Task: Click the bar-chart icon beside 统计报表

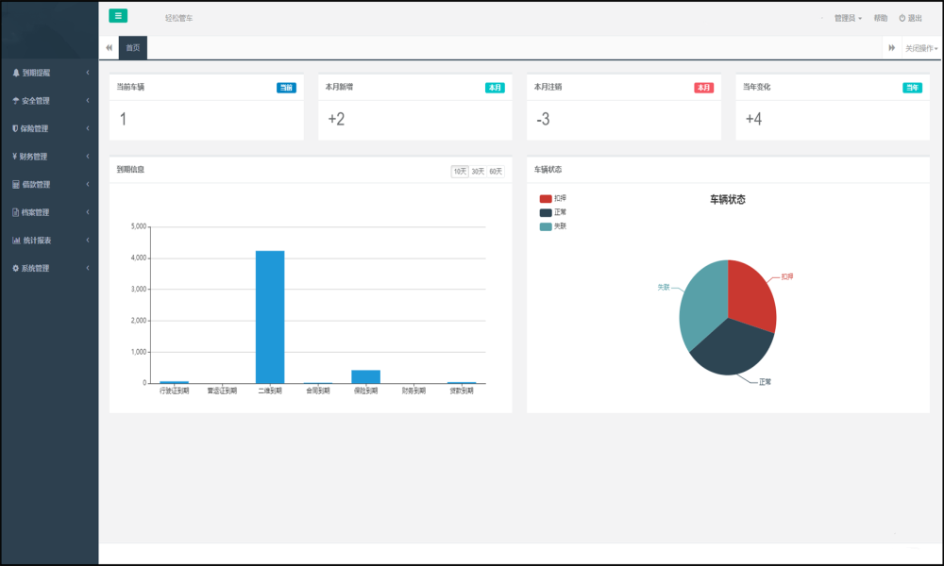Action: point(16,240)
